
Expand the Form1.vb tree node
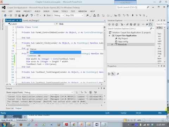click(x=112, y=44)
